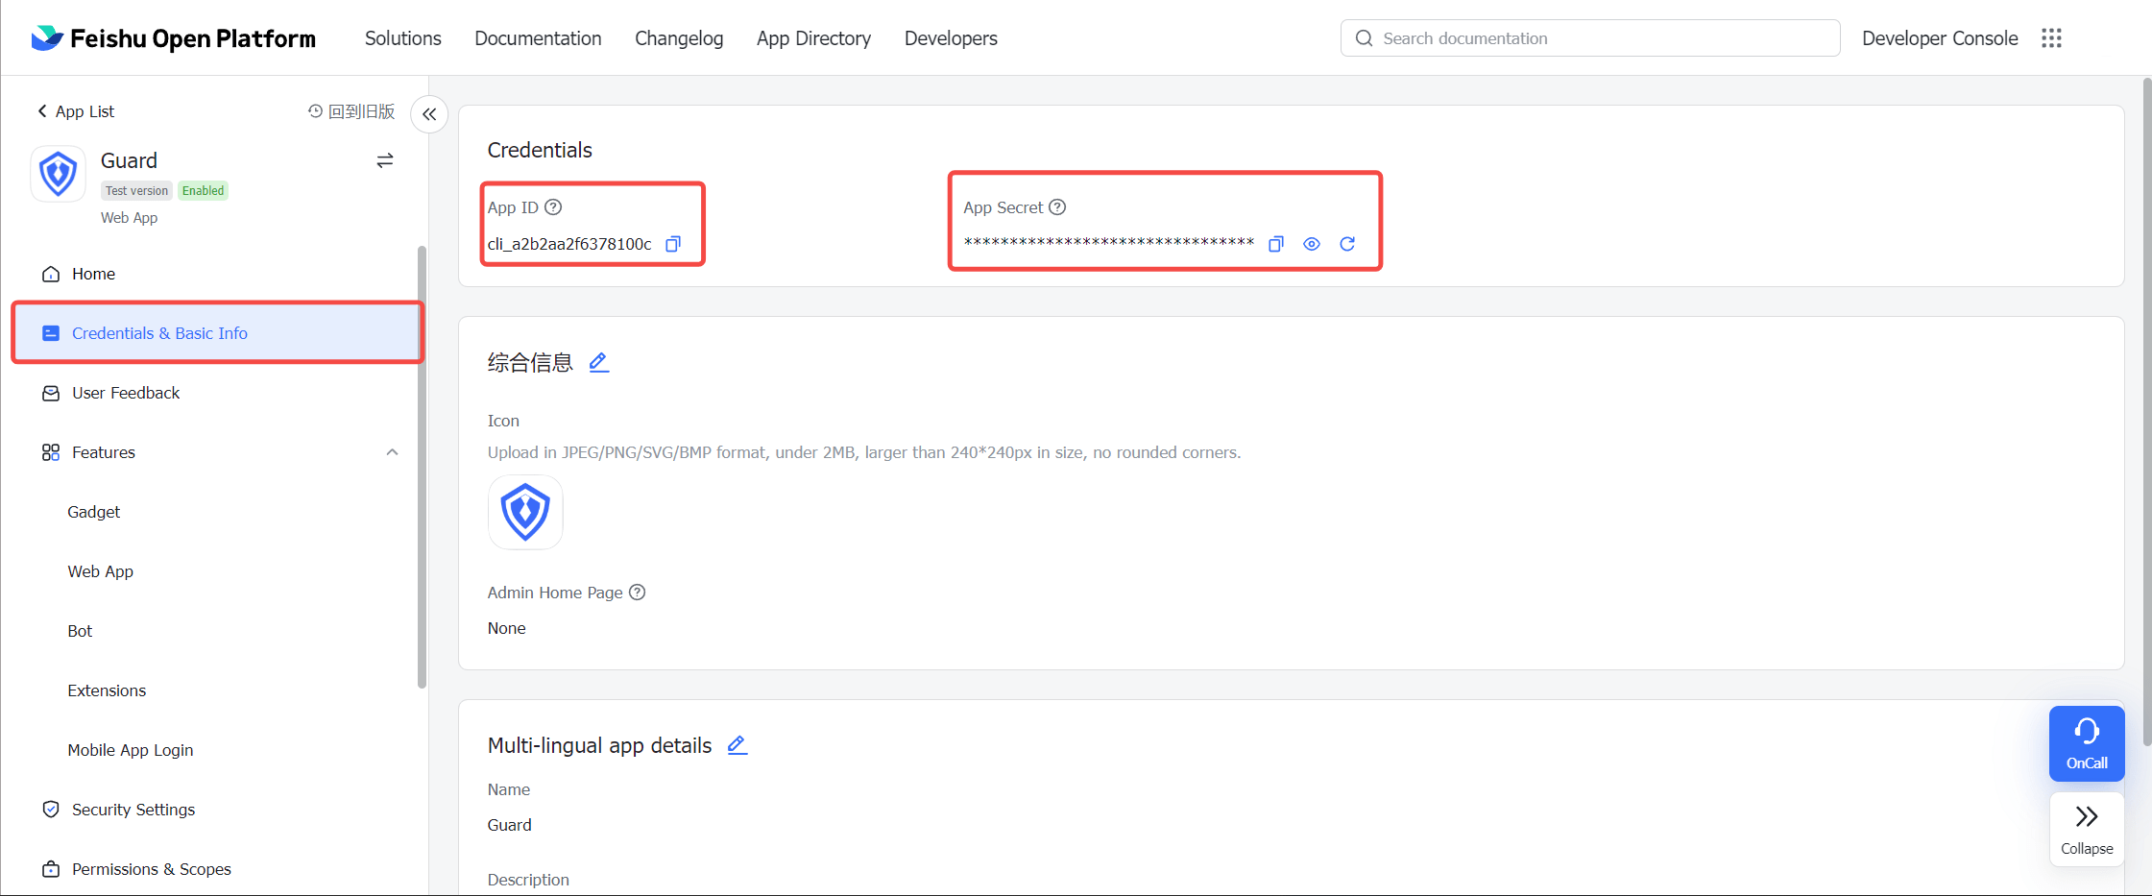Copy the App Secret
The width and height of the screenshot is (2152, 896).
click(x=1275, y=244)
